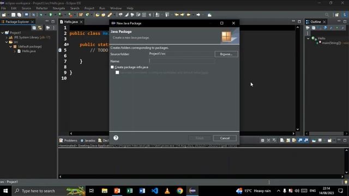The image size is (349, 196).
Task: Click the Name input field in dialog
Action: click(182, 61)
